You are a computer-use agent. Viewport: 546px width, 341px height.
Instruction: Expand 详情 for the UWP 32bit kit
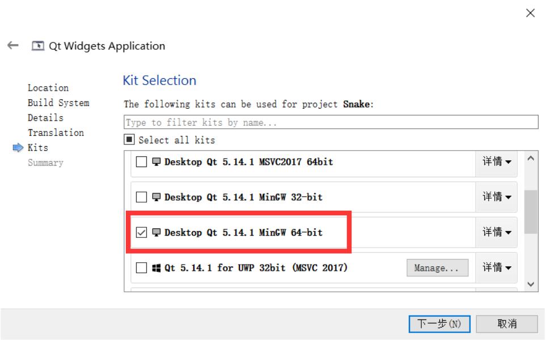click(x=496, y=267)
